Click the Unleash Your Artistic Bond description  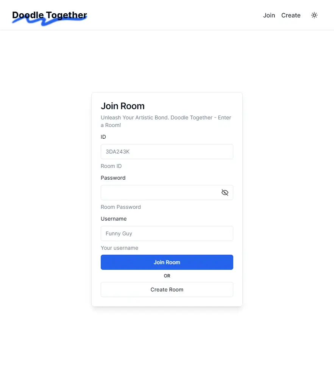pos(166,121)
